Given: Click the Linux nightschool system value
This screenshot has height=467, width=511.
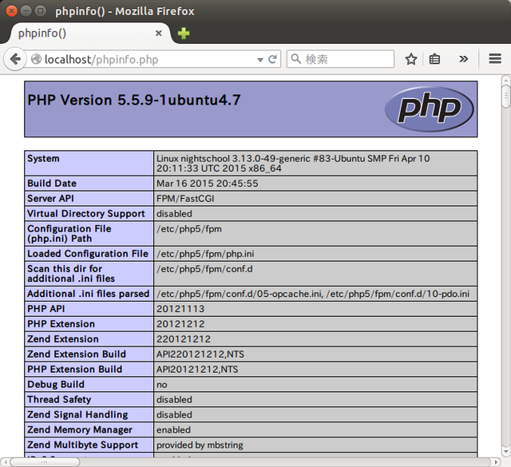Looking at the screenshot, I should pyautogui.click(x=293, y=164).
